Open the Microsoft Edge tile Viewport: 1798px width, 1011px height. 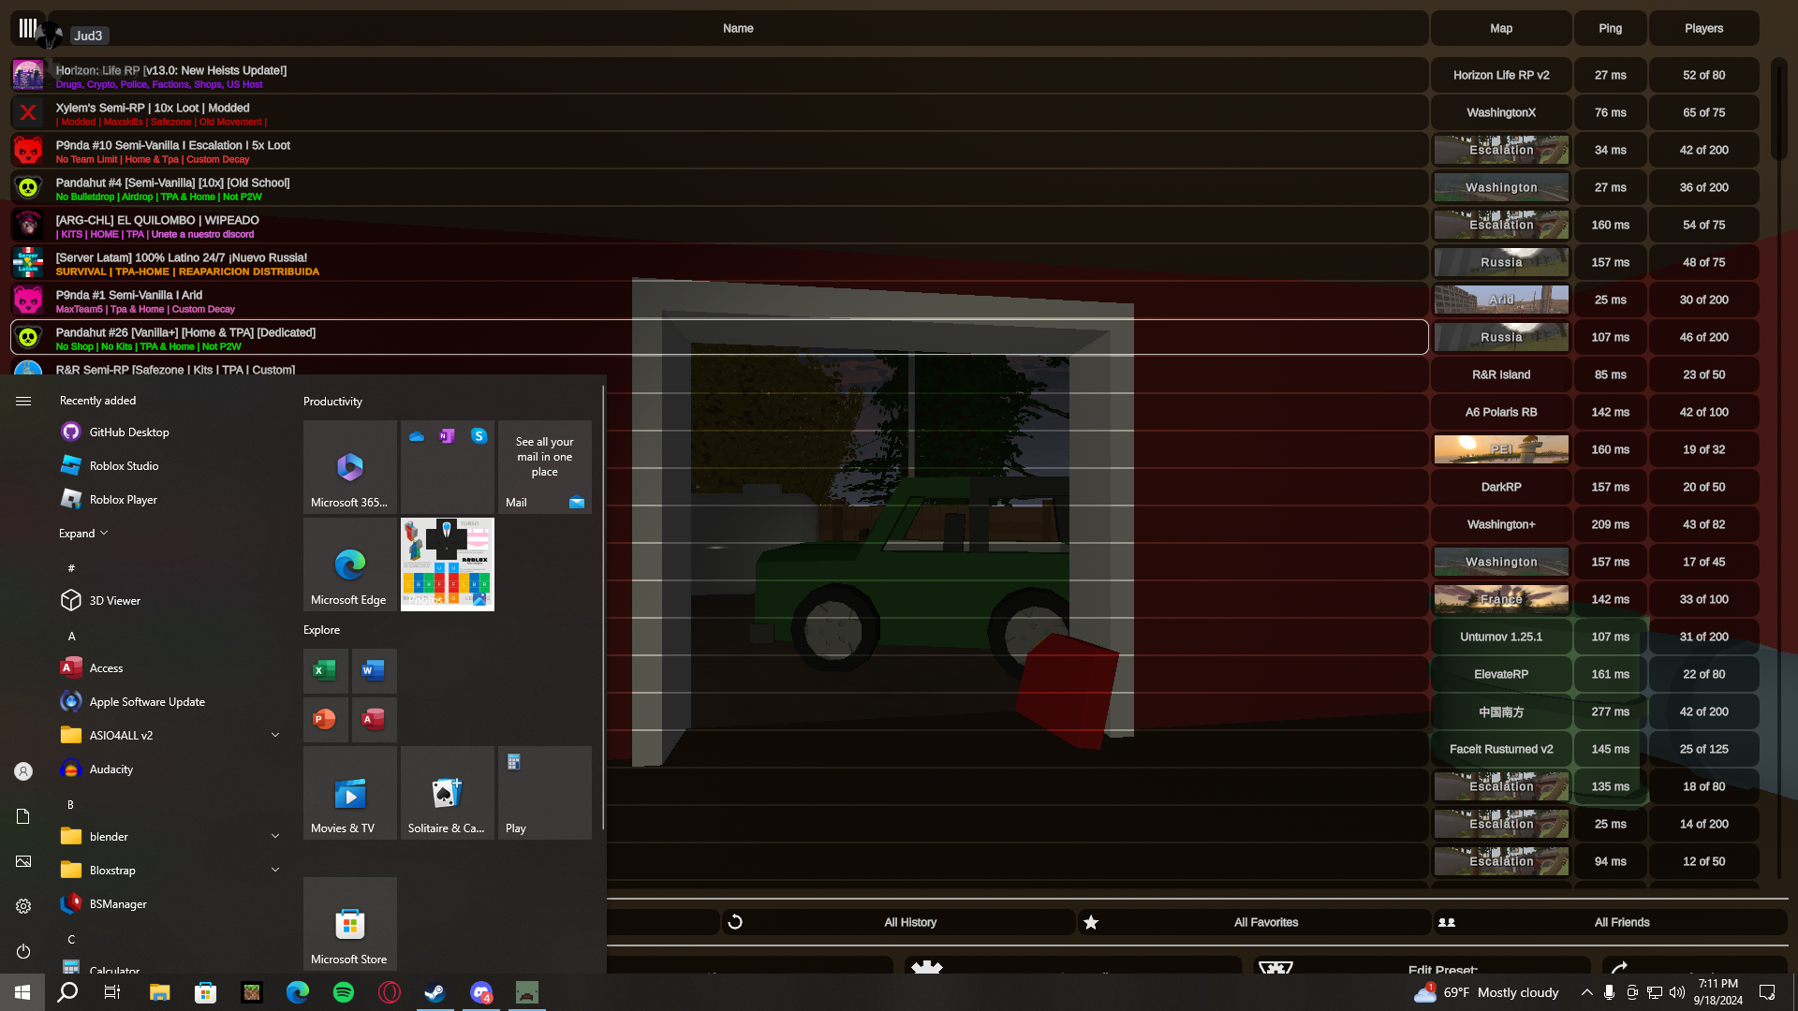pyautogui.click(x=350, y=564)
